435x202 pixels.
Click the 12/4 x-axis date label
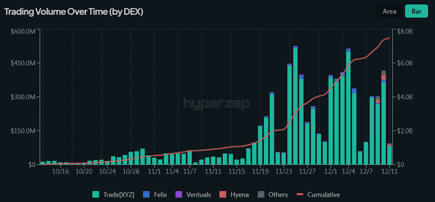tap(348, 171)
